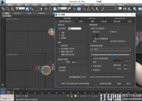Select the Rotate tool icon
Image resolution: width=142 pixels, height=101 pixels.
coord(50,9)
